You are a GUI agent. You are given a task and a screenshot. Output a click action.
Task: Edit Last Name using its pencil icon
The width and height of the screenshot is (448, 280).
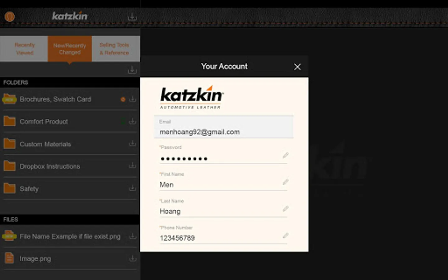coord(286,209)
